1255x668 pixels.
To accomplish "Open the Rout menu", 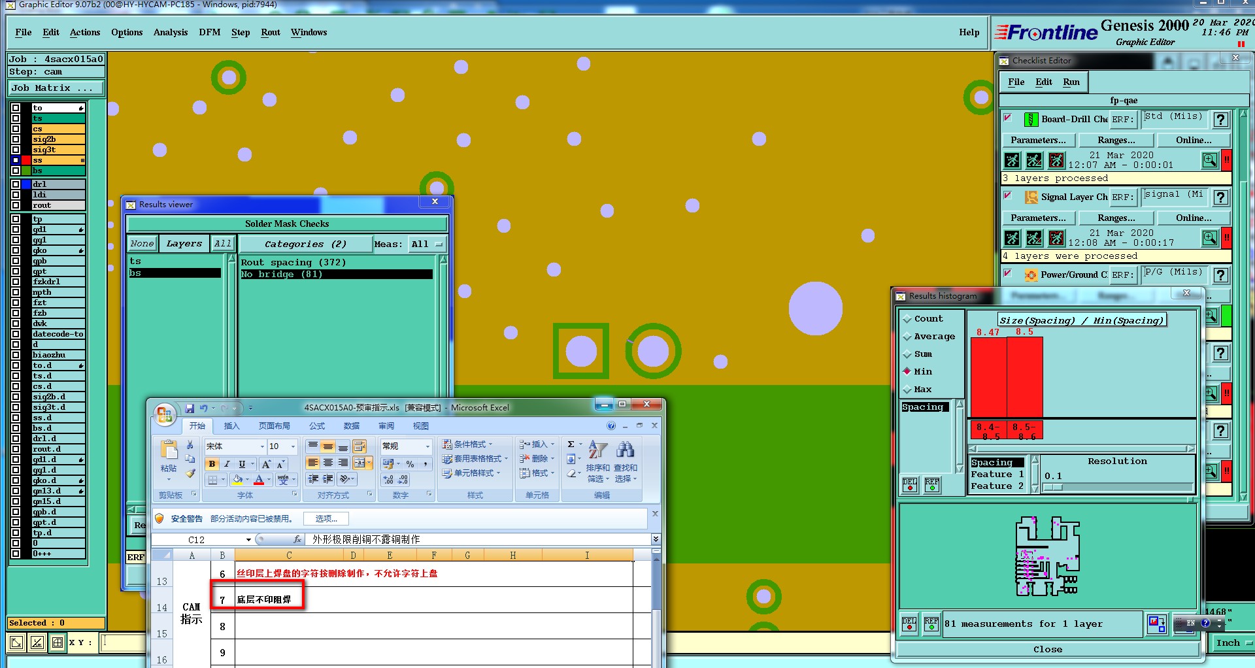I will 271,32.
